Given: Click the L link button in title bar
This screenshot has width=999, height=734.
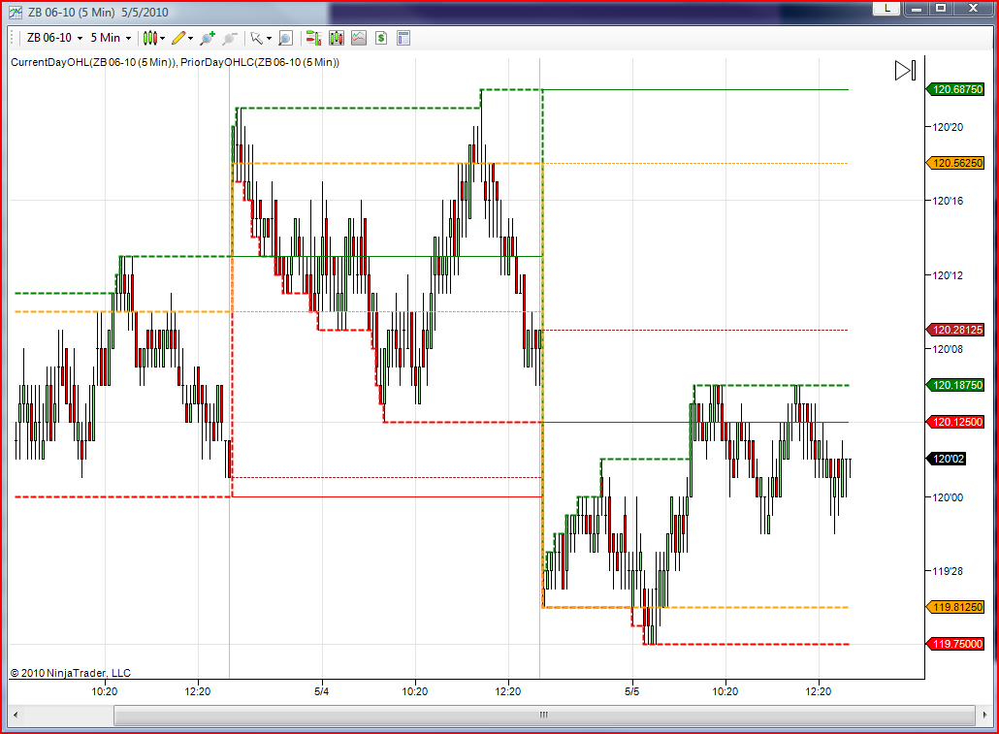Looking at the screenshot, I should click(x=886, y=9).
